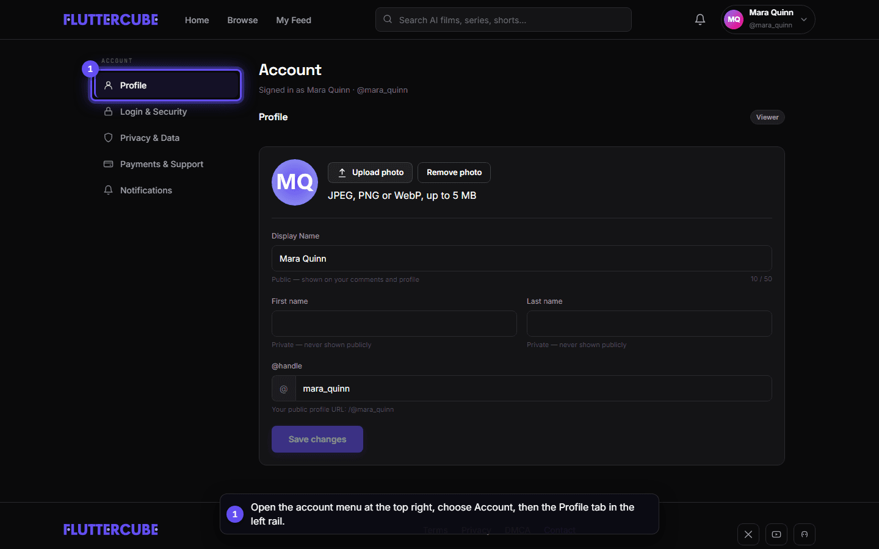Click the shield icon beside Privacy & Data
This screenshot has width=879, height=549.
[108, 138]
